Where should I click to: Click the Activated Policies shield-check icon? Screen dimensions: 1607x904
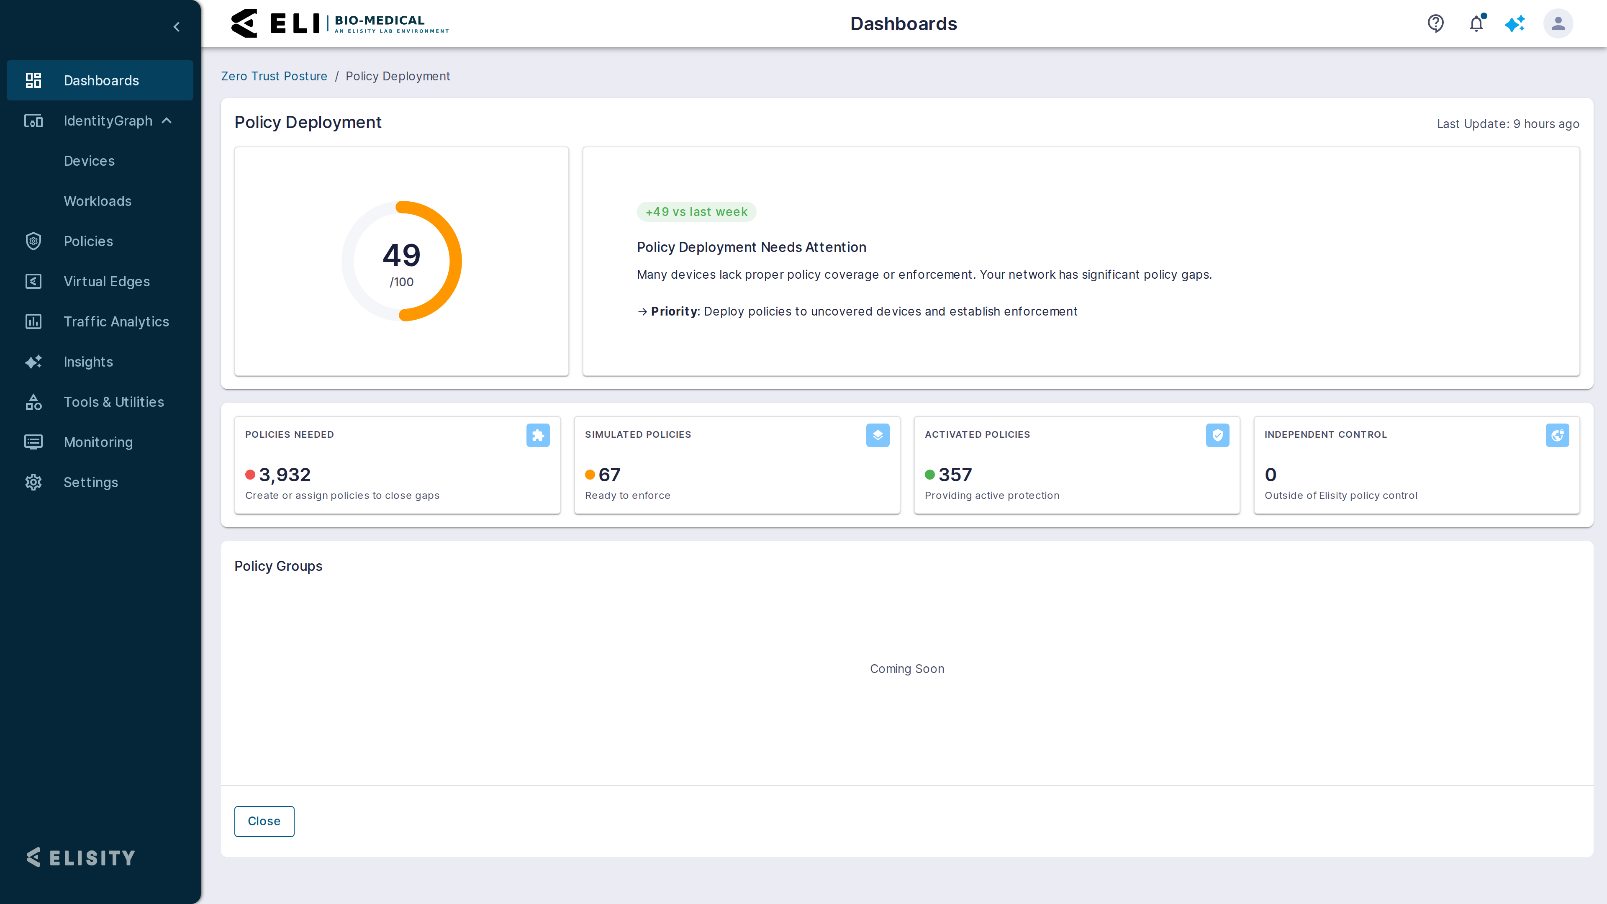pyautogui.click(x=1217, y=435)
